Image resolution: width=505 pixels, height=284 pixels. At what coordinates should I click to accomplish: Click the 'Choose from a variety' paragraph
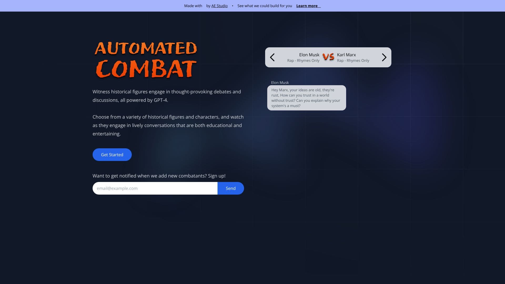tap(168, 125)
